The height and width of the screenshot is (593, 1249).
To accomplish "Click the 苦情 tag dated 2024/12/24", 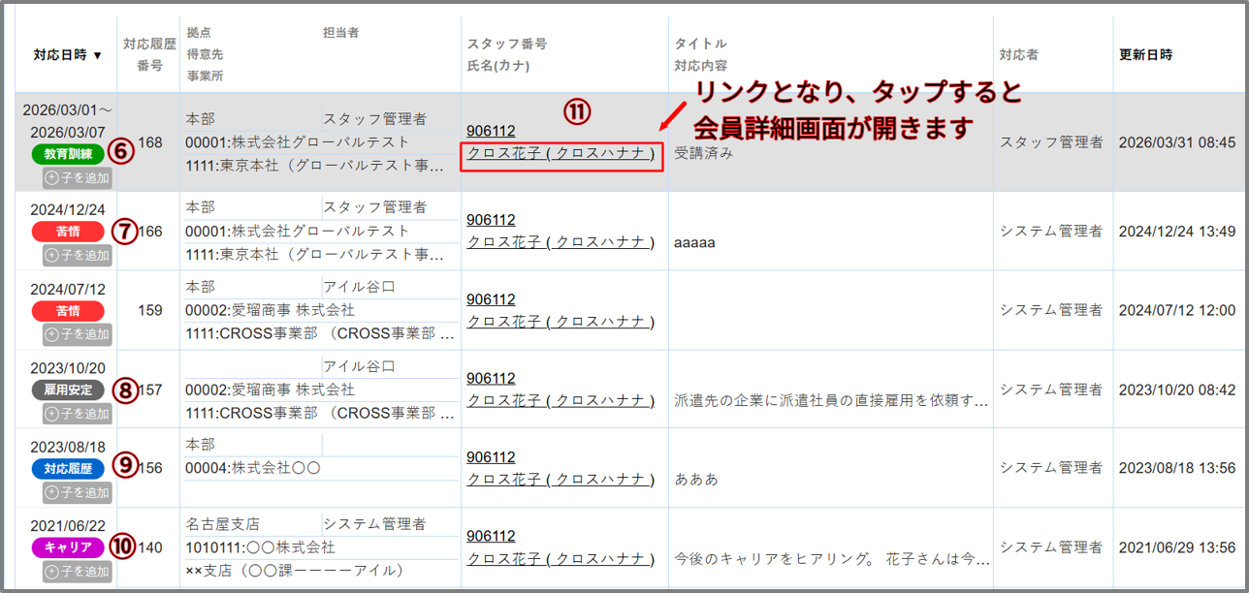I will pyautogui.click(x=68, y=232).
